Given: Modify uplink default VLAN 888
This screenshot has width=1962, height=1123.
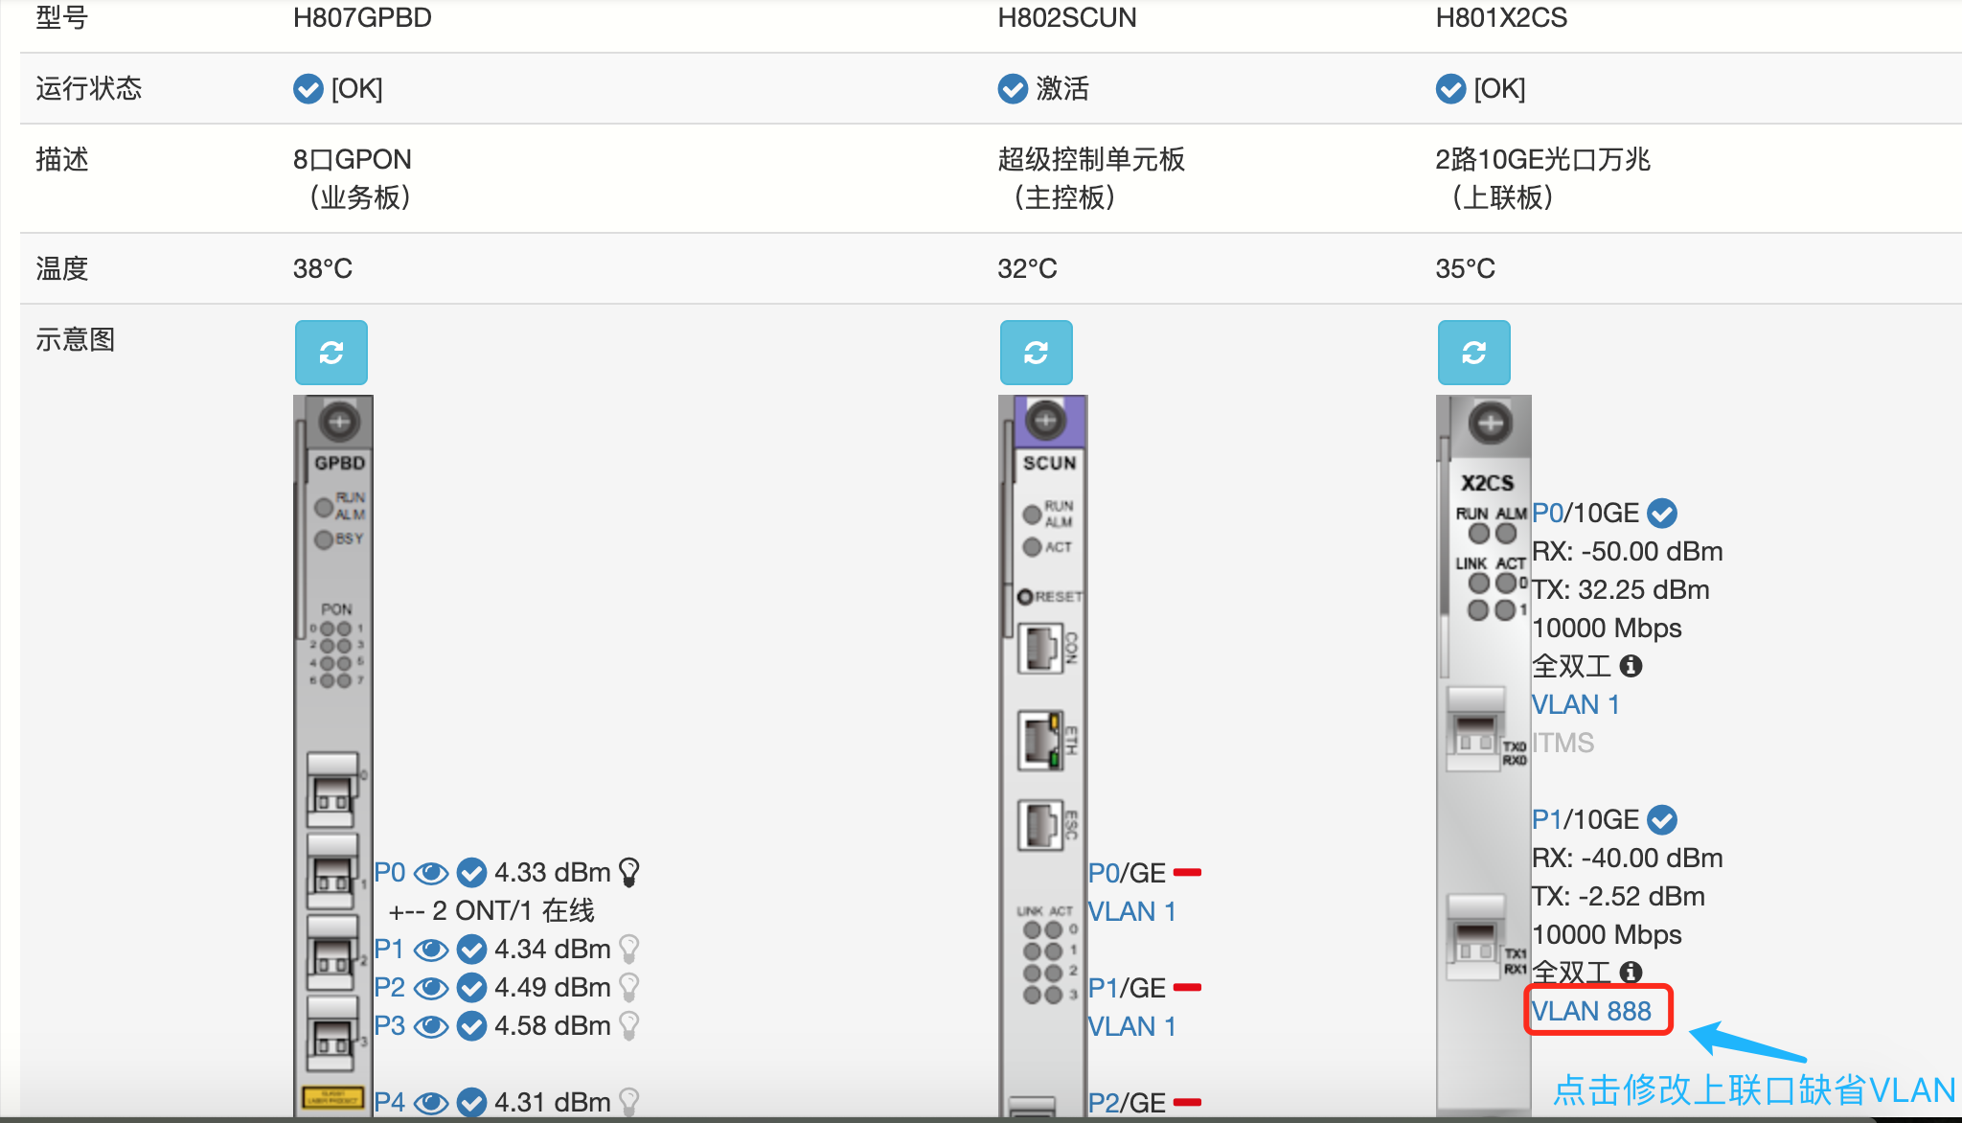Looking at the screenshot, I should tap(1591, 1011).
